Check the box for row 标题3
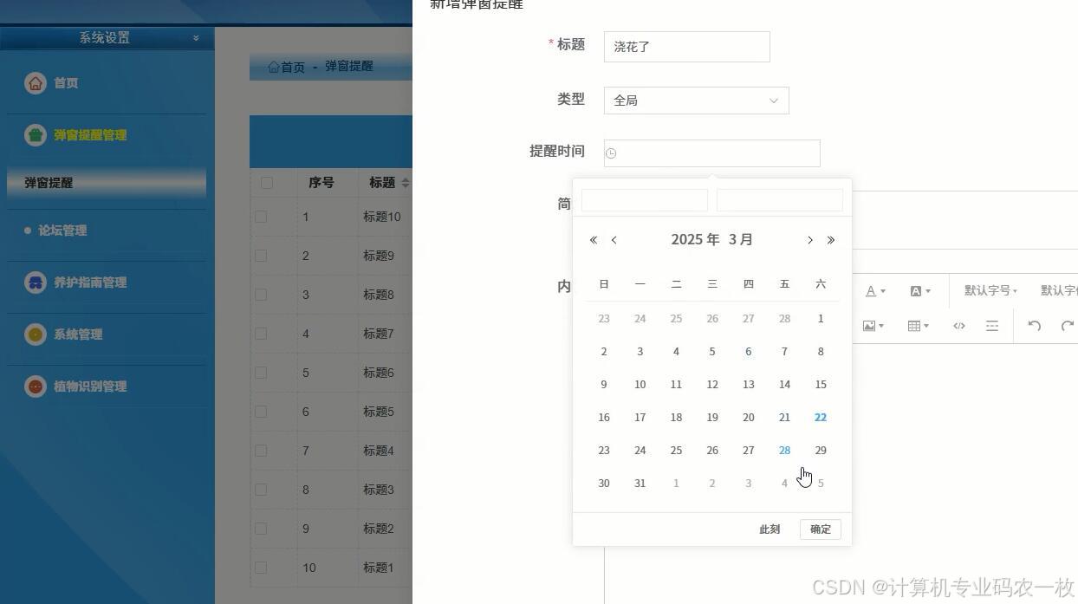1078x604 pixels. pos(261,490)
